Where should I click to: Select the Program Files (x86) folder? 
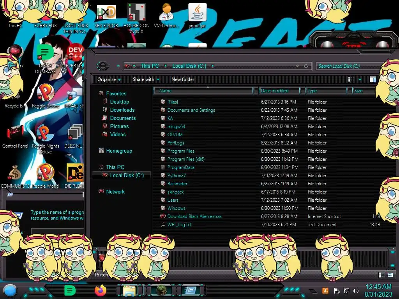(186, 159)
